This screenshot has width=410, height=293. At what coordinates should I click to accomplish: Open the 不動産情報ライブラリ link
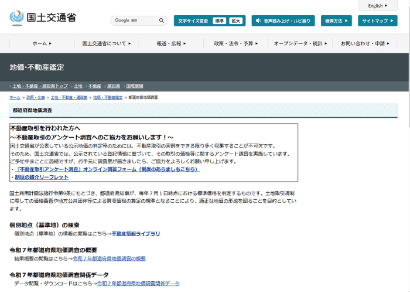[x=136, y=233]
